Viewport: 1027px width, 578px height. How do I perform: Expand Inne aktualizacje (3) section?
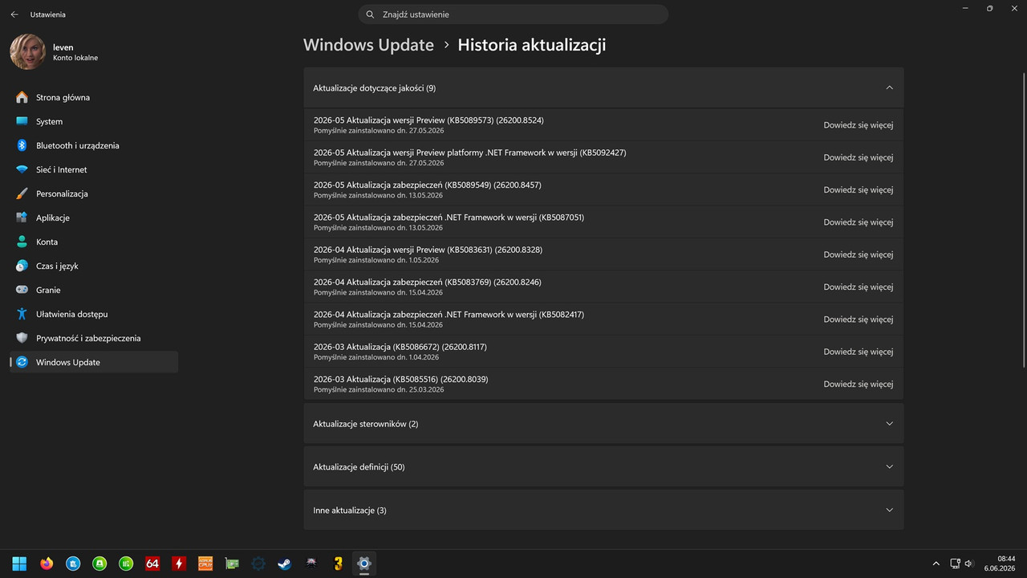coord(603,510)
